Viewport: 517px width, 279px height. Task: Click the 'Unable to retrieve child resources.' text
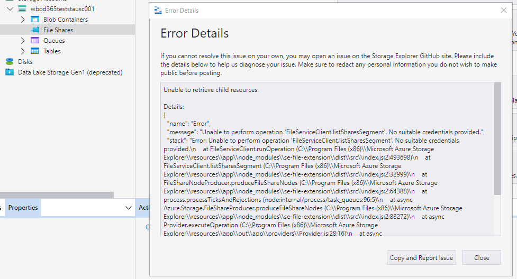(x=211, y=90)
